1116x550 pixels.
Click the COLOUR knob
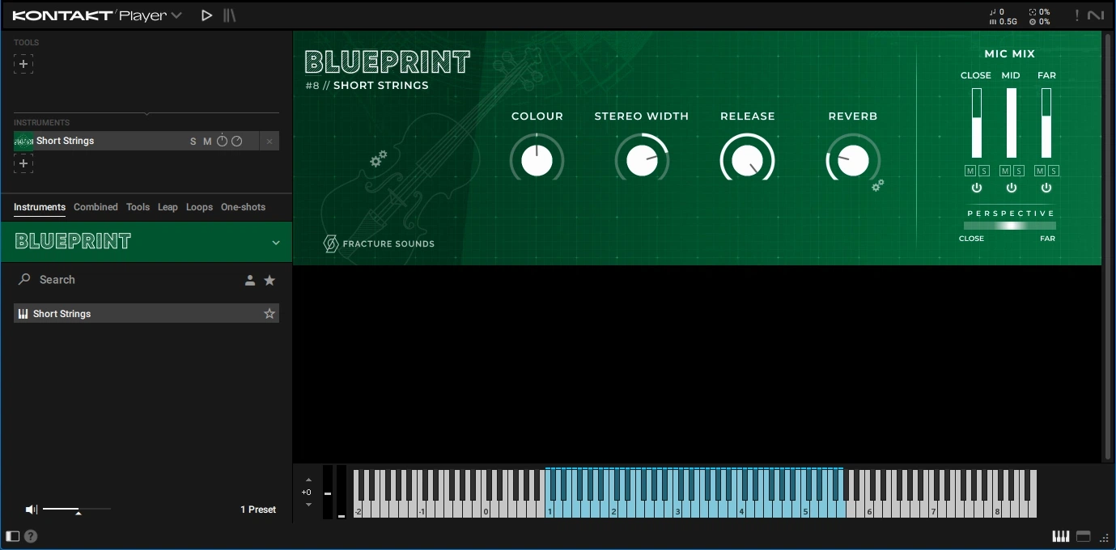537,160
